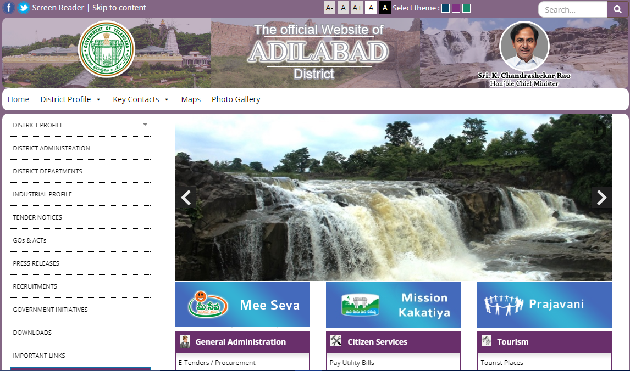Expand the Key Contacts dropdown
The height and width of the screenshot is (371, 630).
pos(136,99)
